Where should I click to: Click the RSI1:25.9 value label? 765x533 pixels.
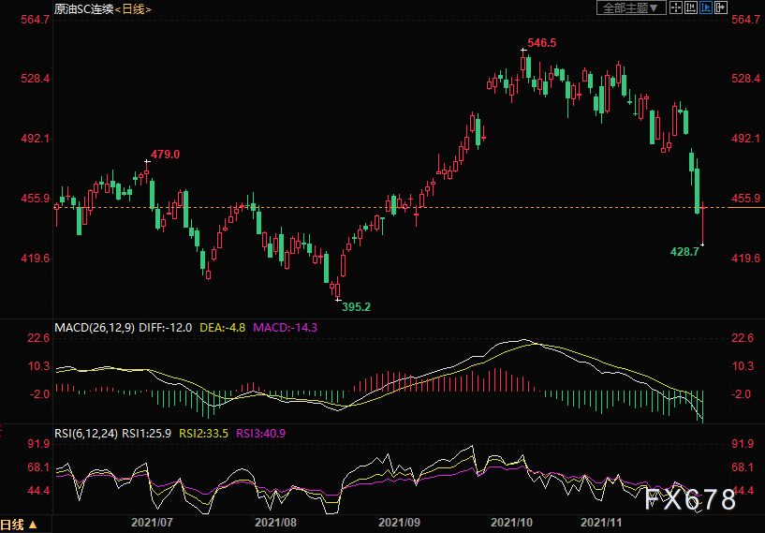coord(146,434)
